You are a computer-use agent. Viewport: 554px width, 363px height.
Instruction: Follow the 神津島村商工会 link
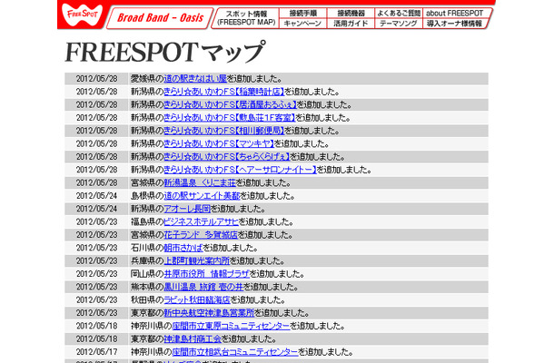pyautogui.click(x=193, y=339)
